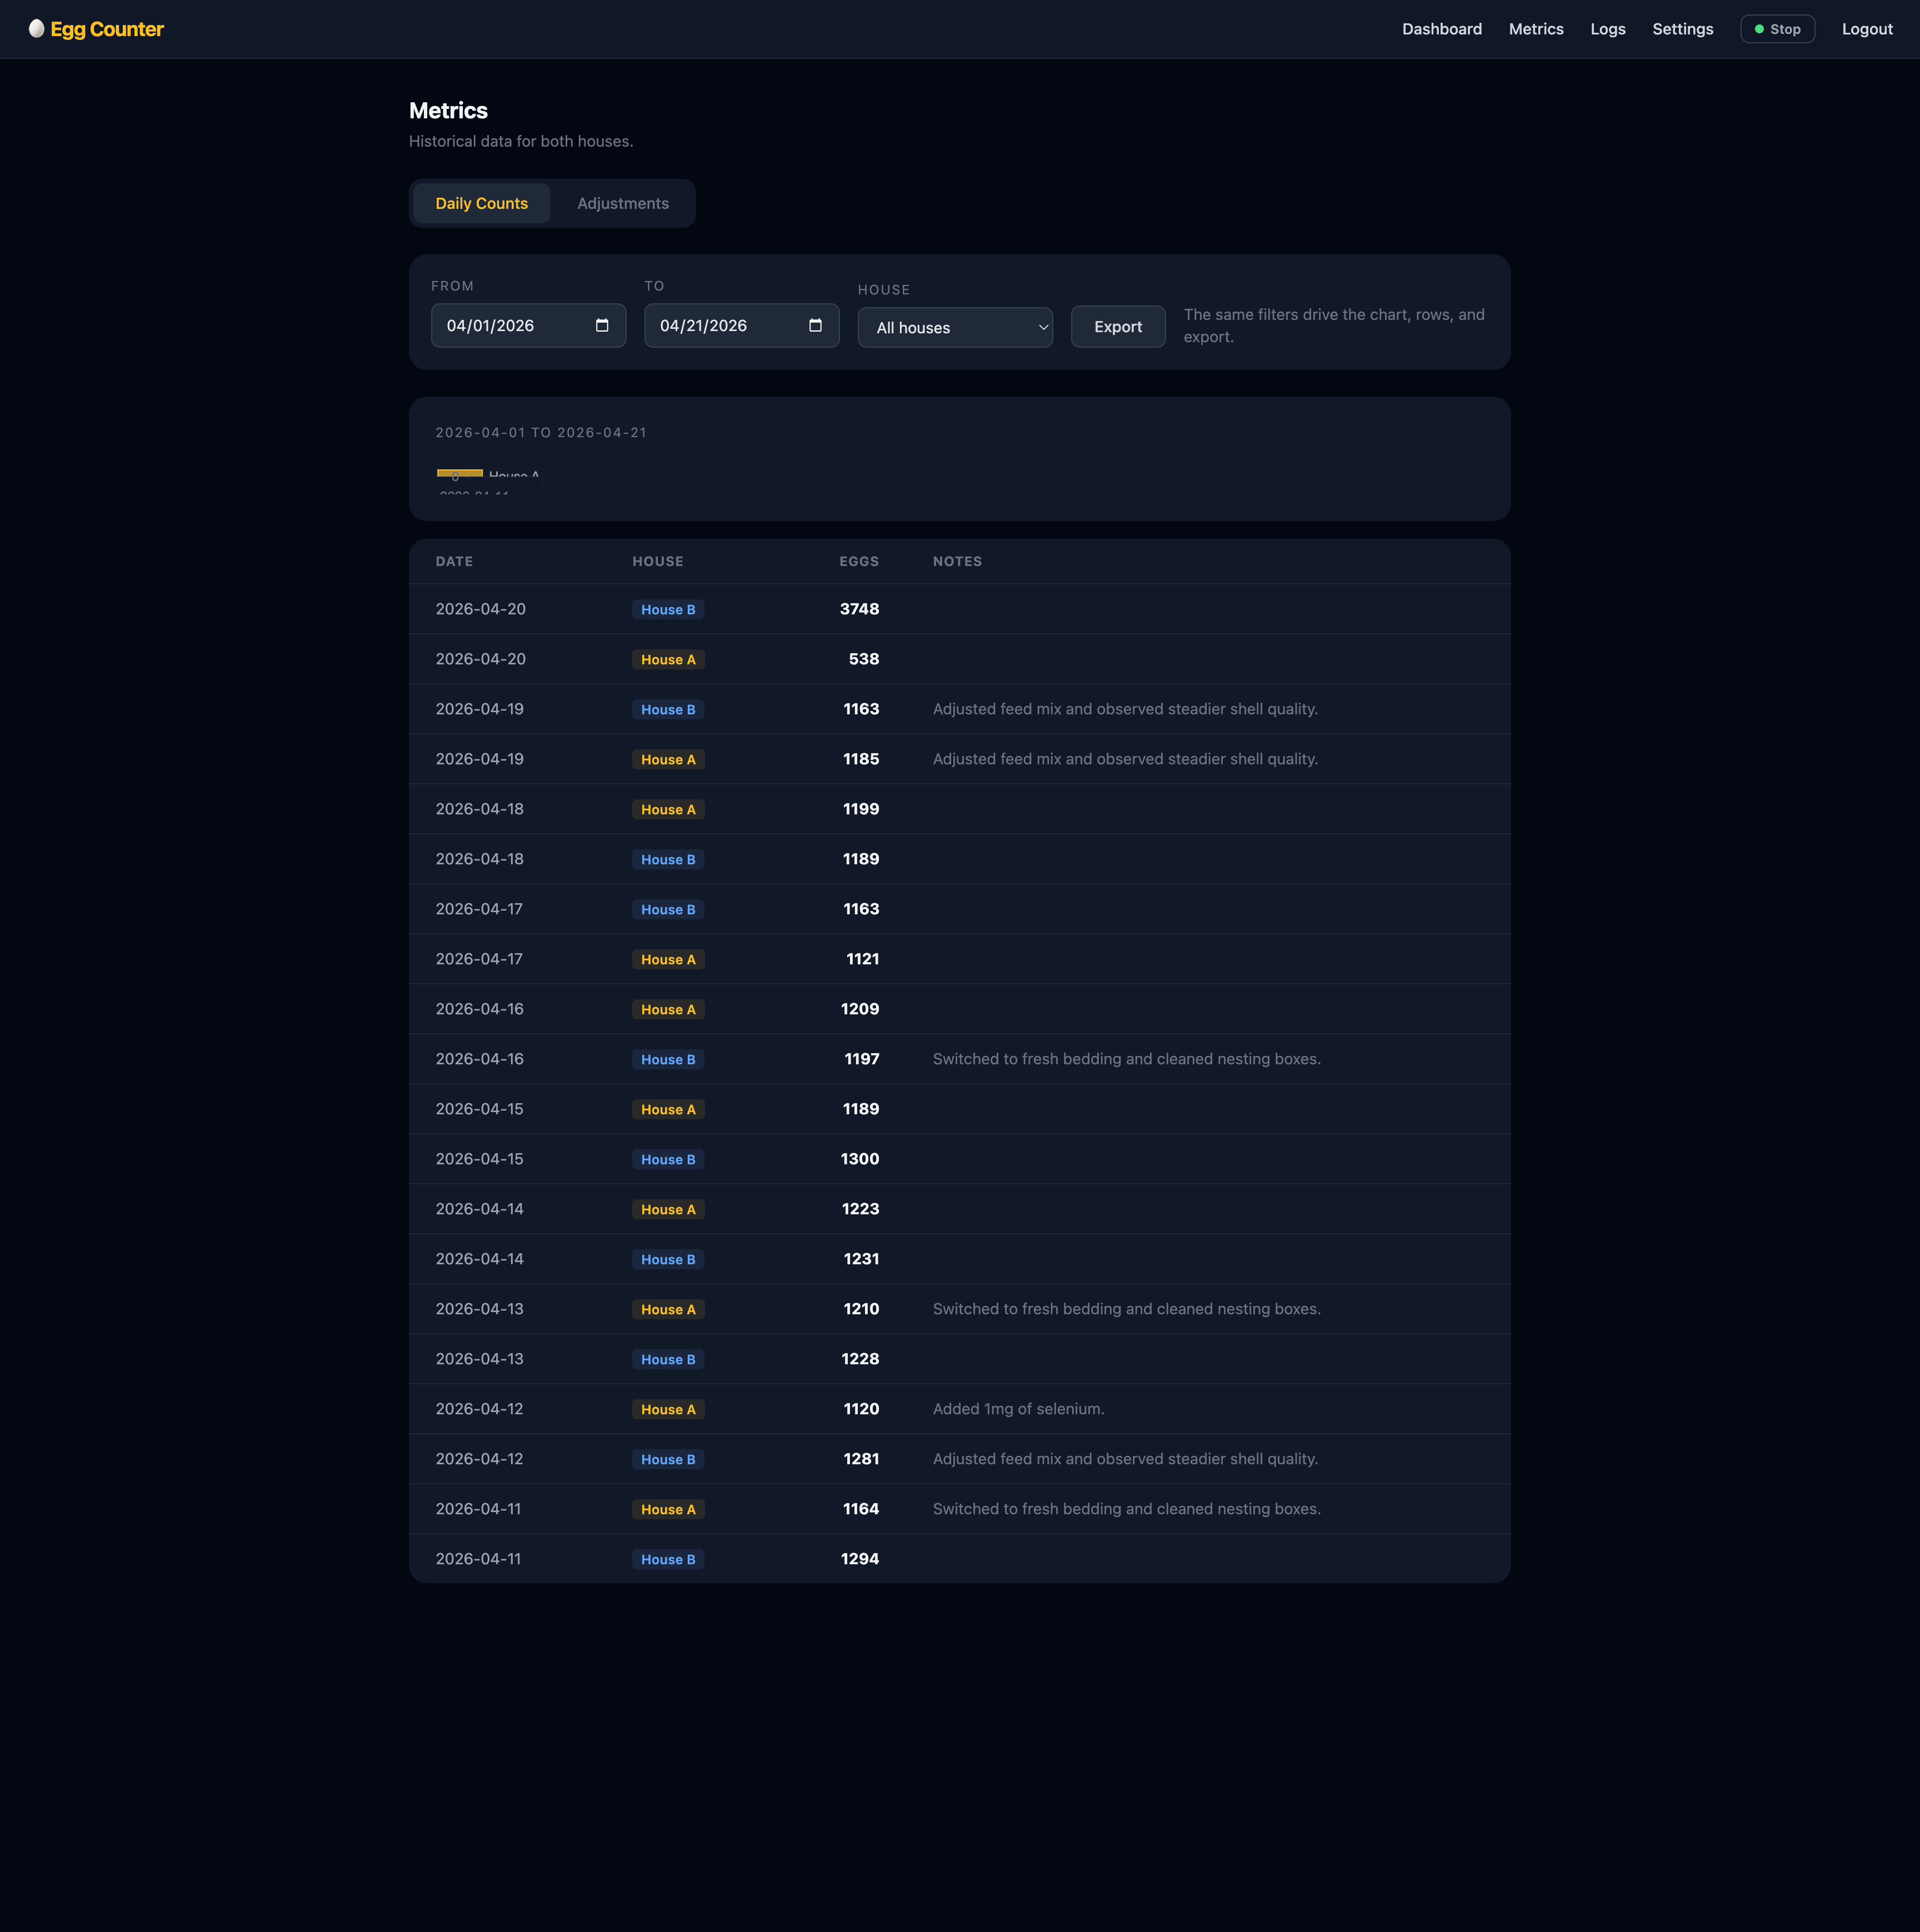This screenshot has width=1920, height=1932.
Task: Click the green status dot on Stop
Action: (1759, 29)
